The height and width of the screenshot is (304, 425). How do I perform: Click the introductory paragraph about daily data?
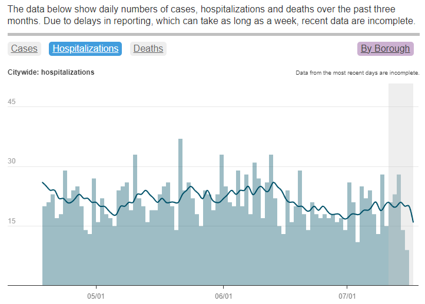[x=212, y=16]
